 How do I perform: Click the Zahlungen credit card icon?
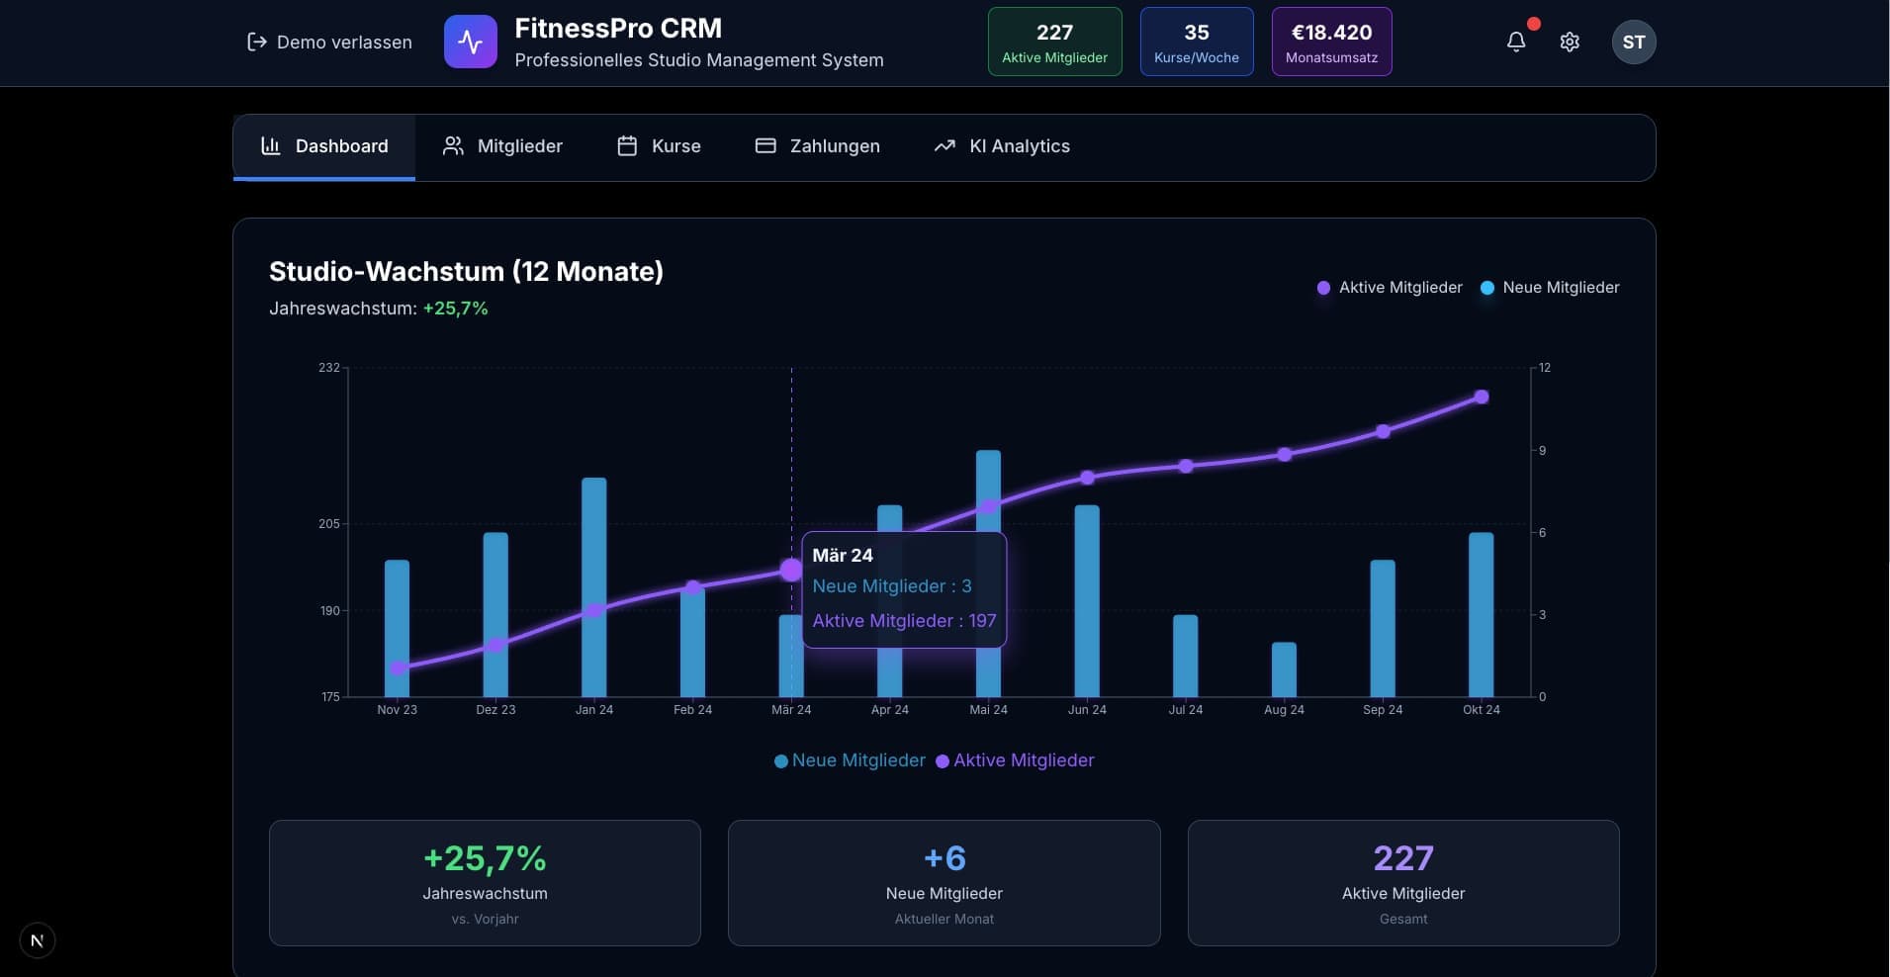765,146
